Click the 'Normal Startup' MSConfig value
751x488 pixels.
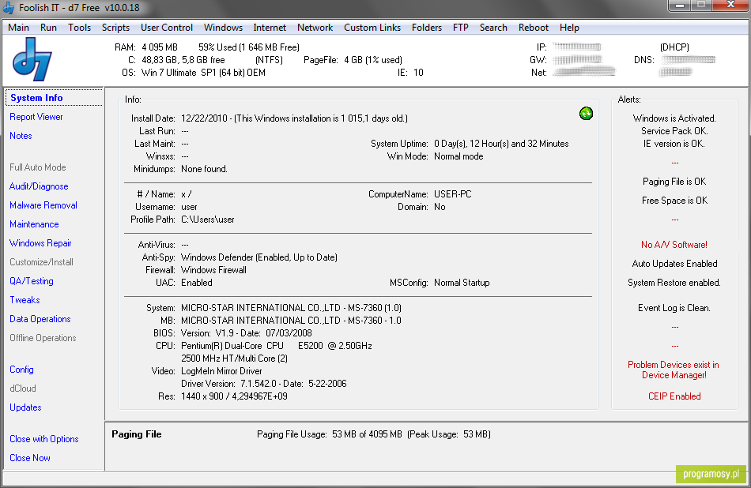point(462,283)
